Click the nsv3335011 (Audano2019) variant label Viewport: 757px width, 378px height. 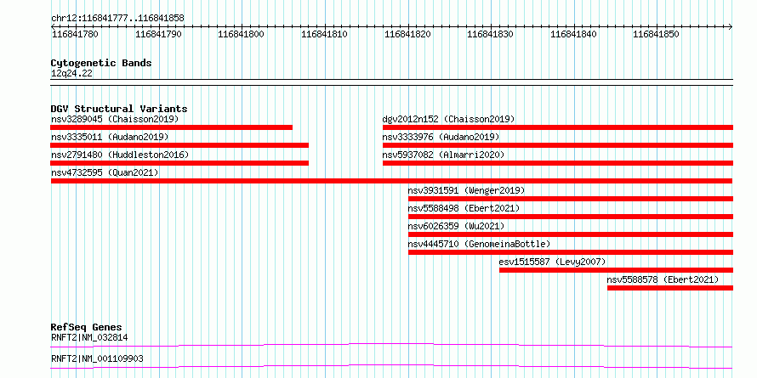tap(110, 137)
